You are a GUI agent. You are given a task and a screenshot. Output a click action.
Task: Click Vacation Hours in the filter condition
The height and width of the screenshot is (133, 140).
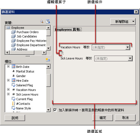coord(70,47)
